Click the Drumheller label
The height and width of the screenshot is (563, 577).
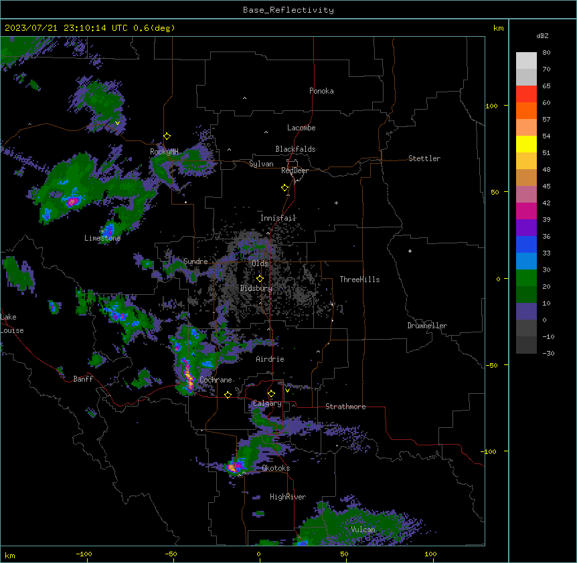tap(427, 326)
